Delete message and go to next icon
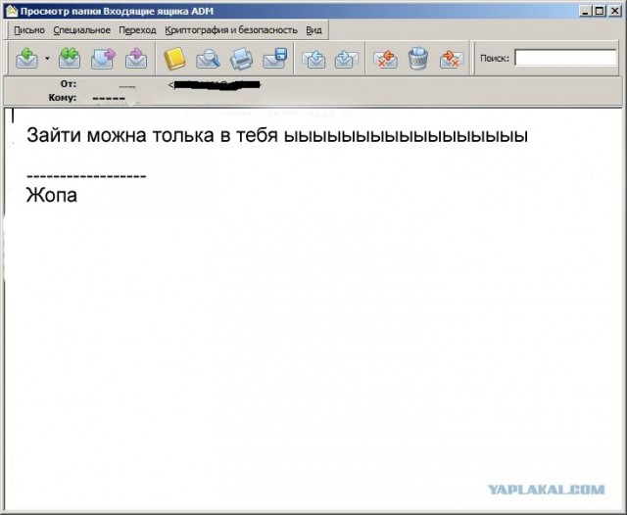 (451, 59)
